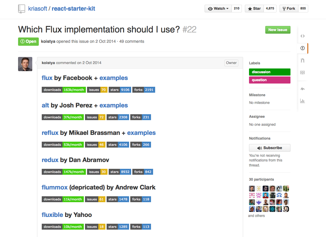Viewport: 326px width, 237px height.
Task: Click flux forks 2191 badge
Action: pyautogui.click(x=144, y=90)
